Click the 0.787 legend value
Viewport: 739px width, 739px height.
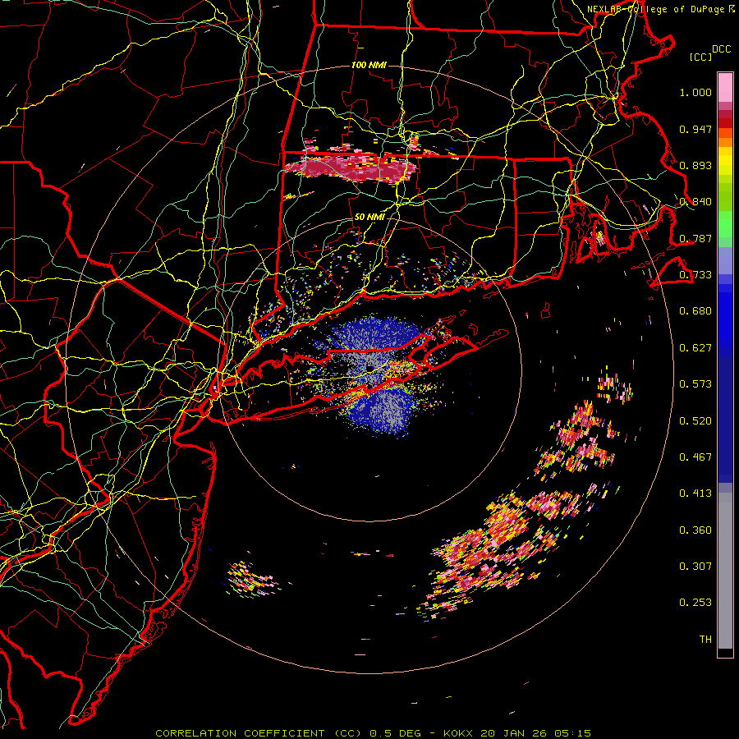point(695,238)
